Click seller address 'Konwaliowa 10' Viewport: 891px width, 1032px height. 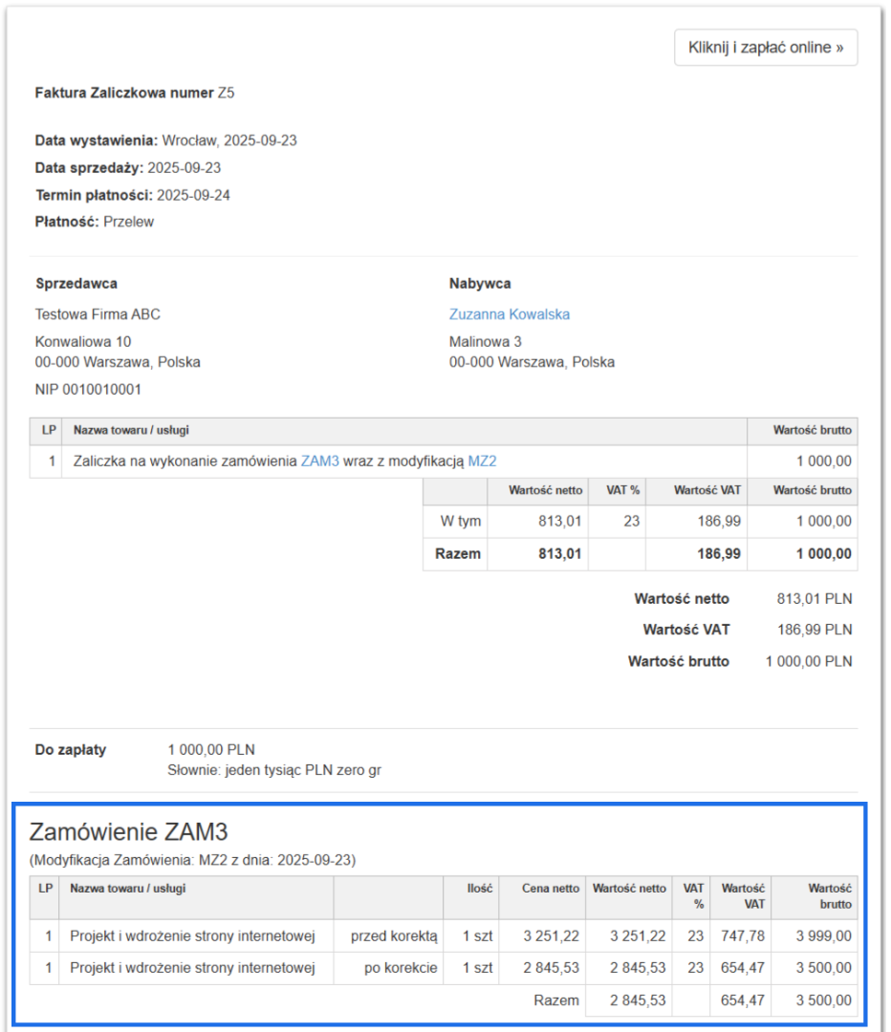click(x=83, y=341)
